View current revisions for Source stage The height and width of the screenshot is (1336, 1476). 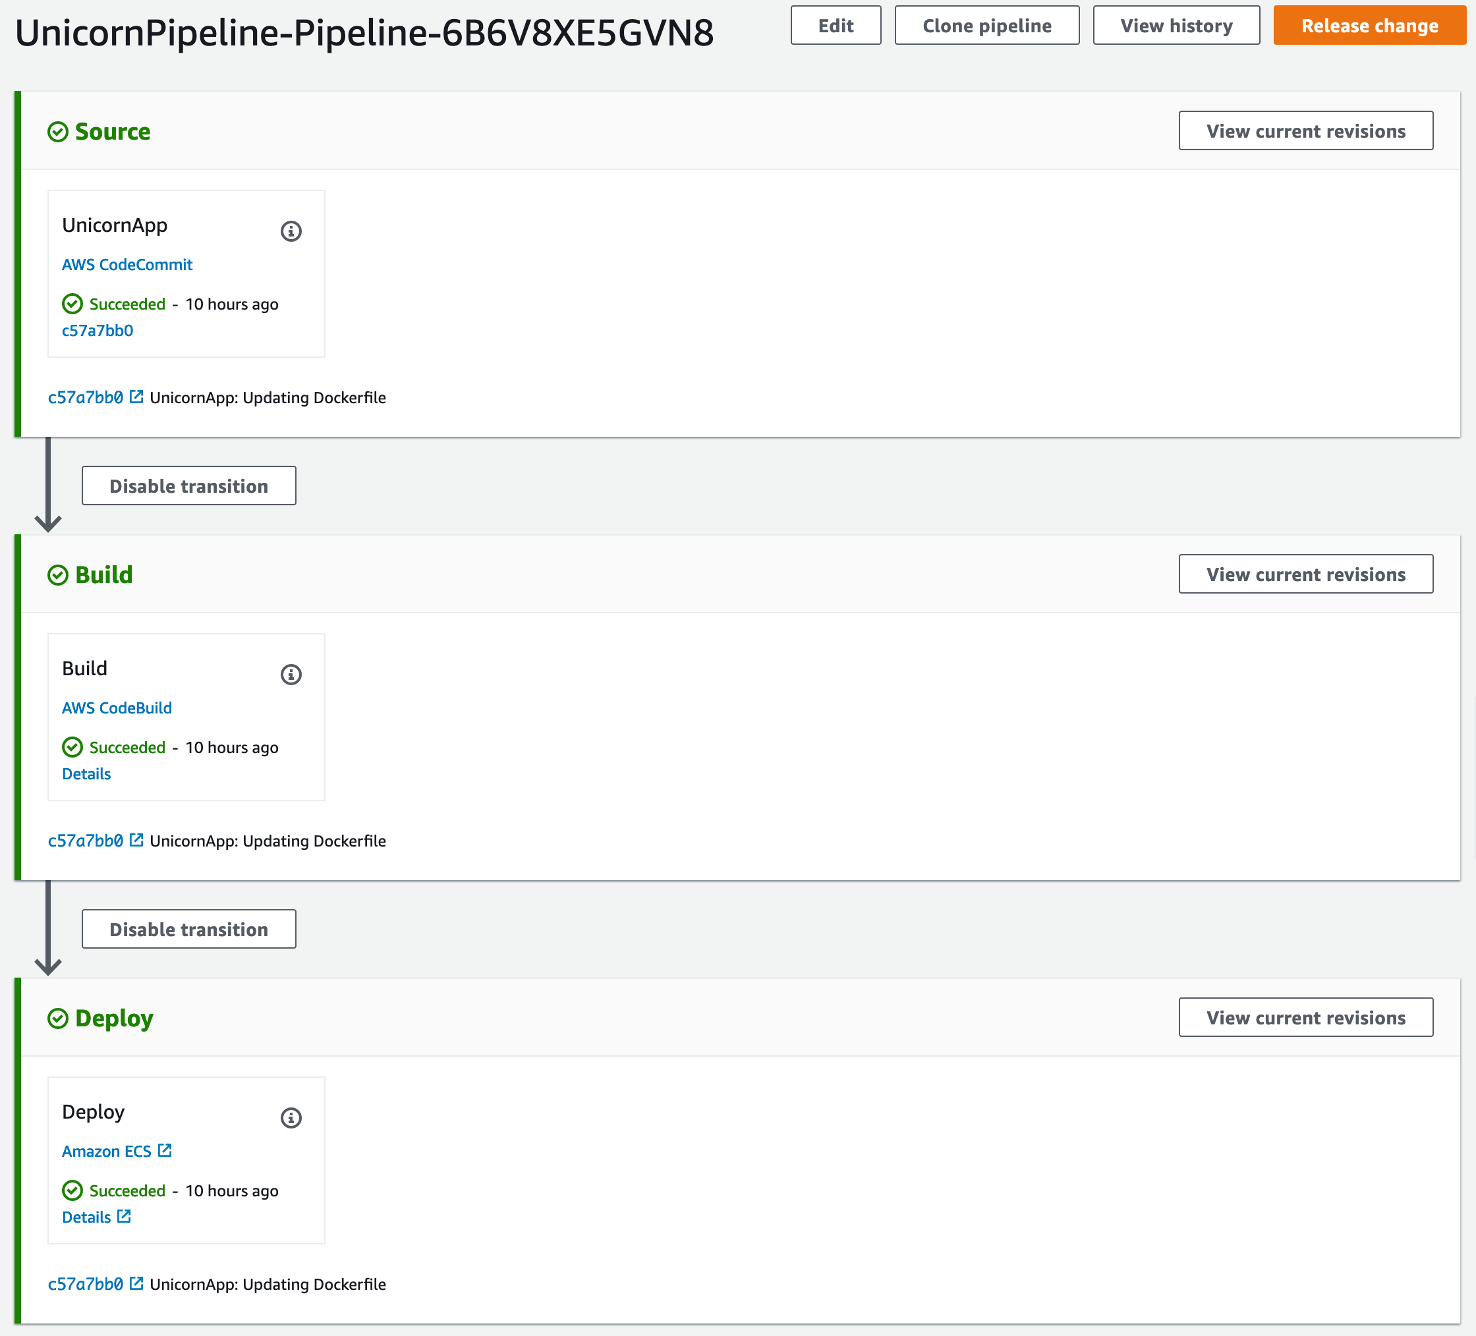coord(1305,130)
